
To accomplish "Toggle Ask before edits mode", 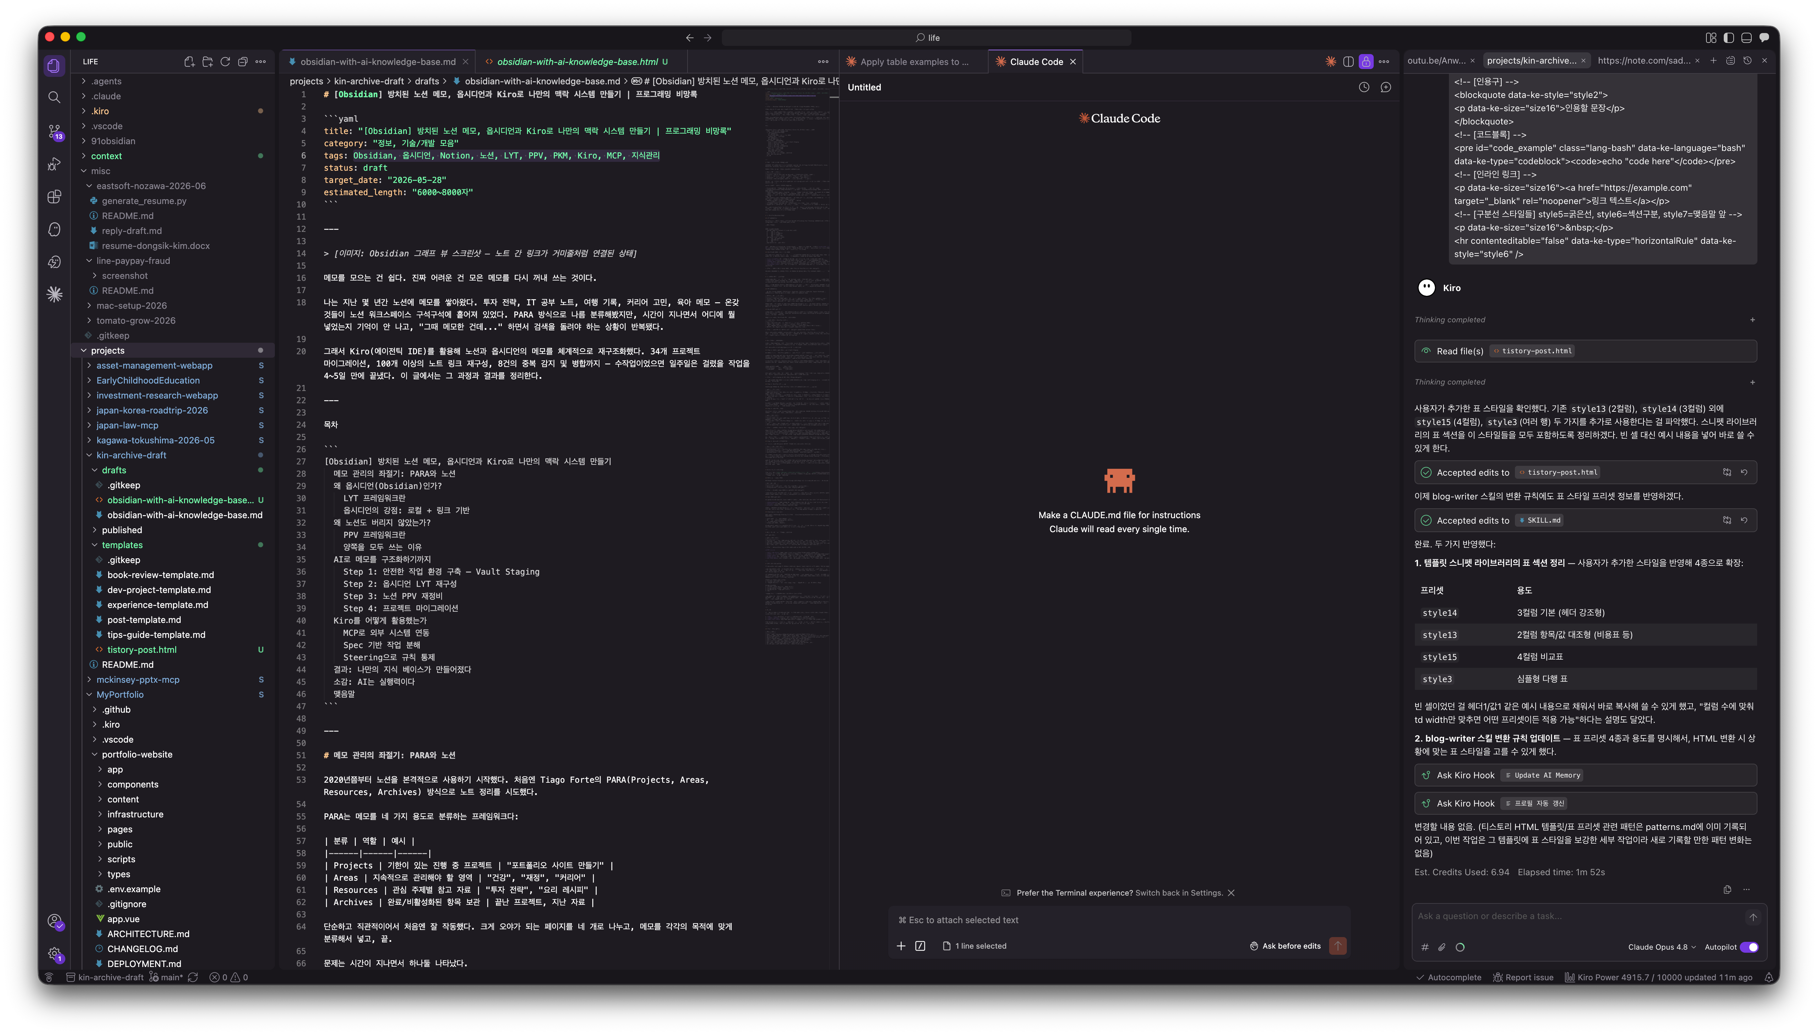I will 1285,946.
